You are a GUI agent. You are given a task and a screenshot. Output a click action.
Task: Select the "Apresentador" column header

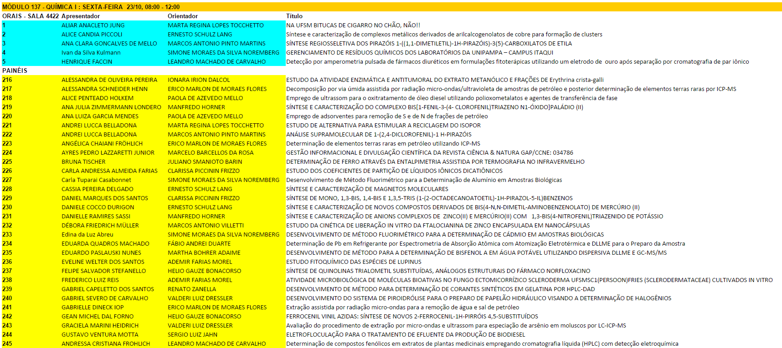(x=81, y=16)
